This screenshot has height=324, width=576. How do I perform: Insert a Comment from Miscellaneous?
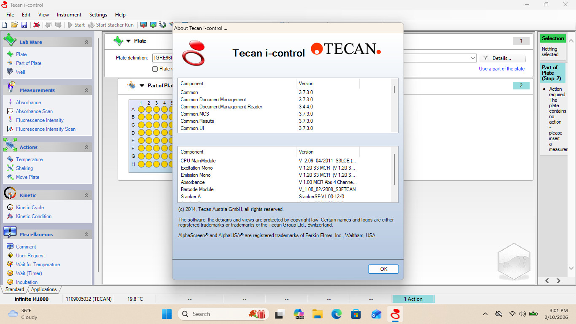tap(26, 247)
